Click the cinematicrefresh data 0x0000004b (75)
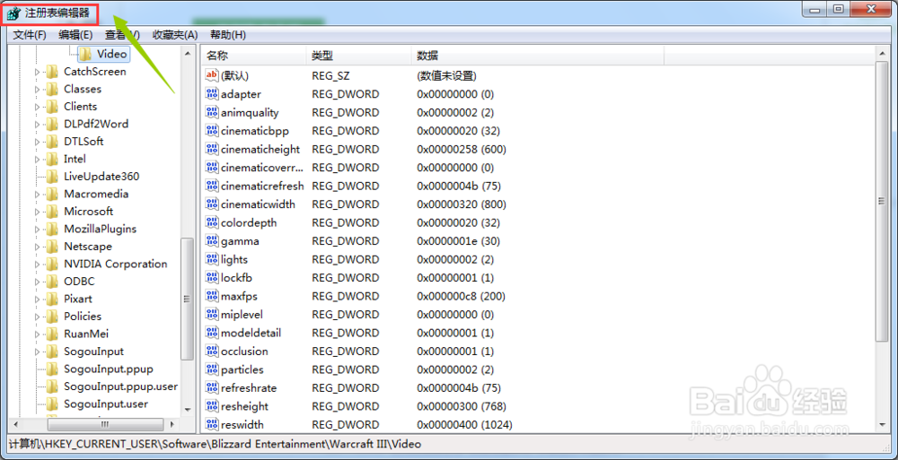Image resolution: width=898 pixels, height=460 pixels. tap(459, 186)
